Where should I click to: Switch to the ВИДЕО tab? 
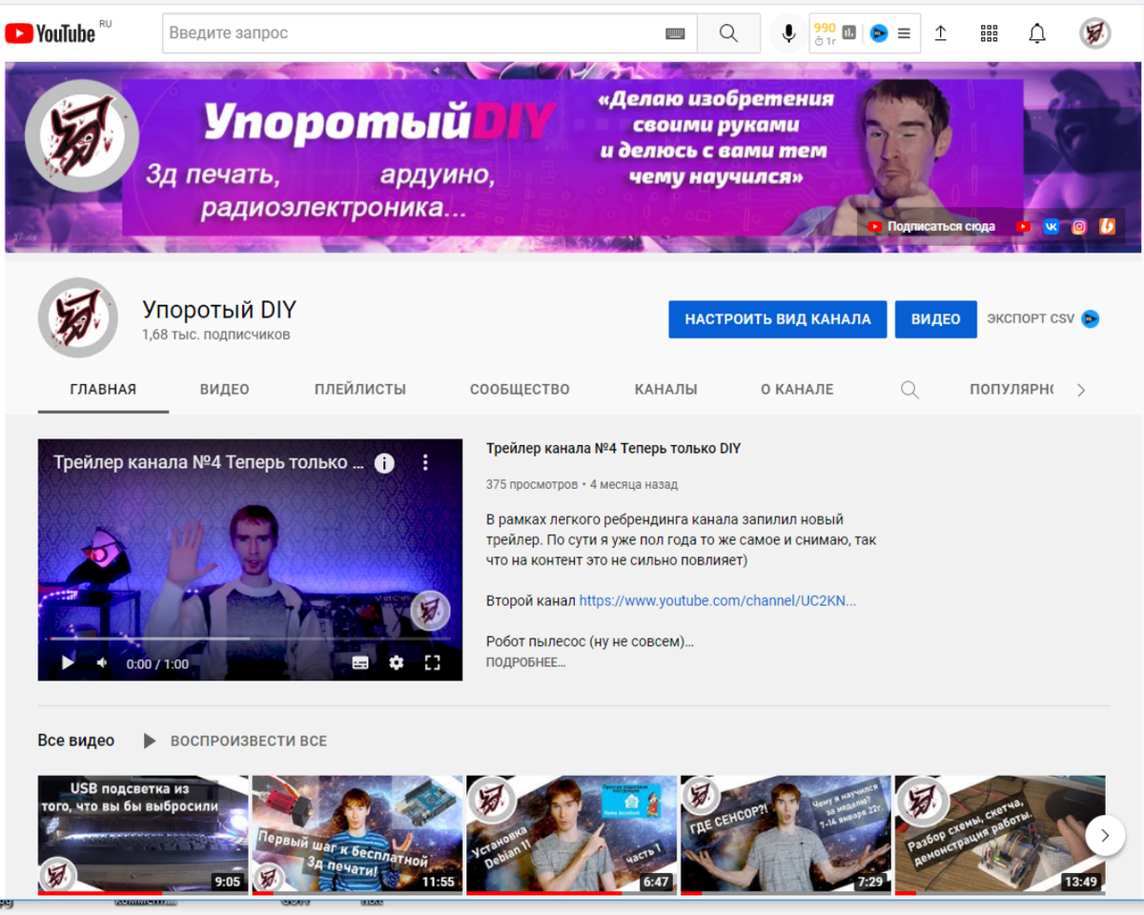coord(225,390)
